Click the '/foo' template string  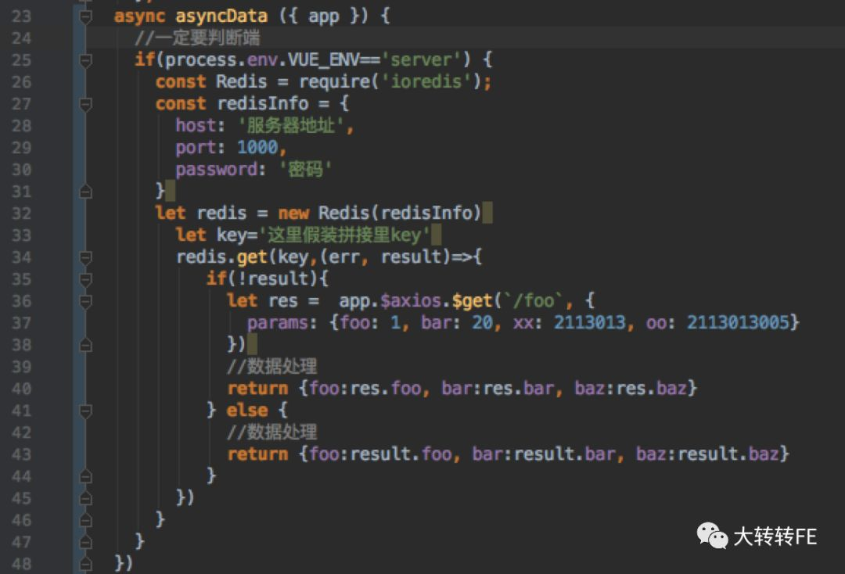pyautogui.click(x=533, y=300)
